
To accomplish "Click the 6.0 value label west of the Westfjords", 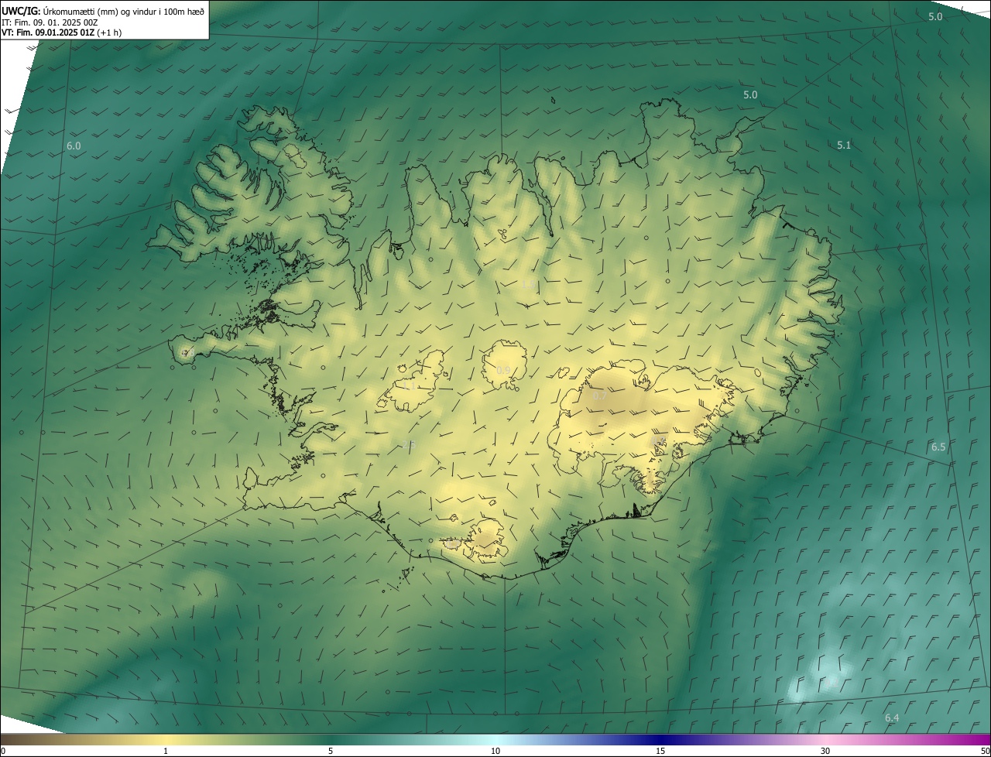I will [74, 146].
